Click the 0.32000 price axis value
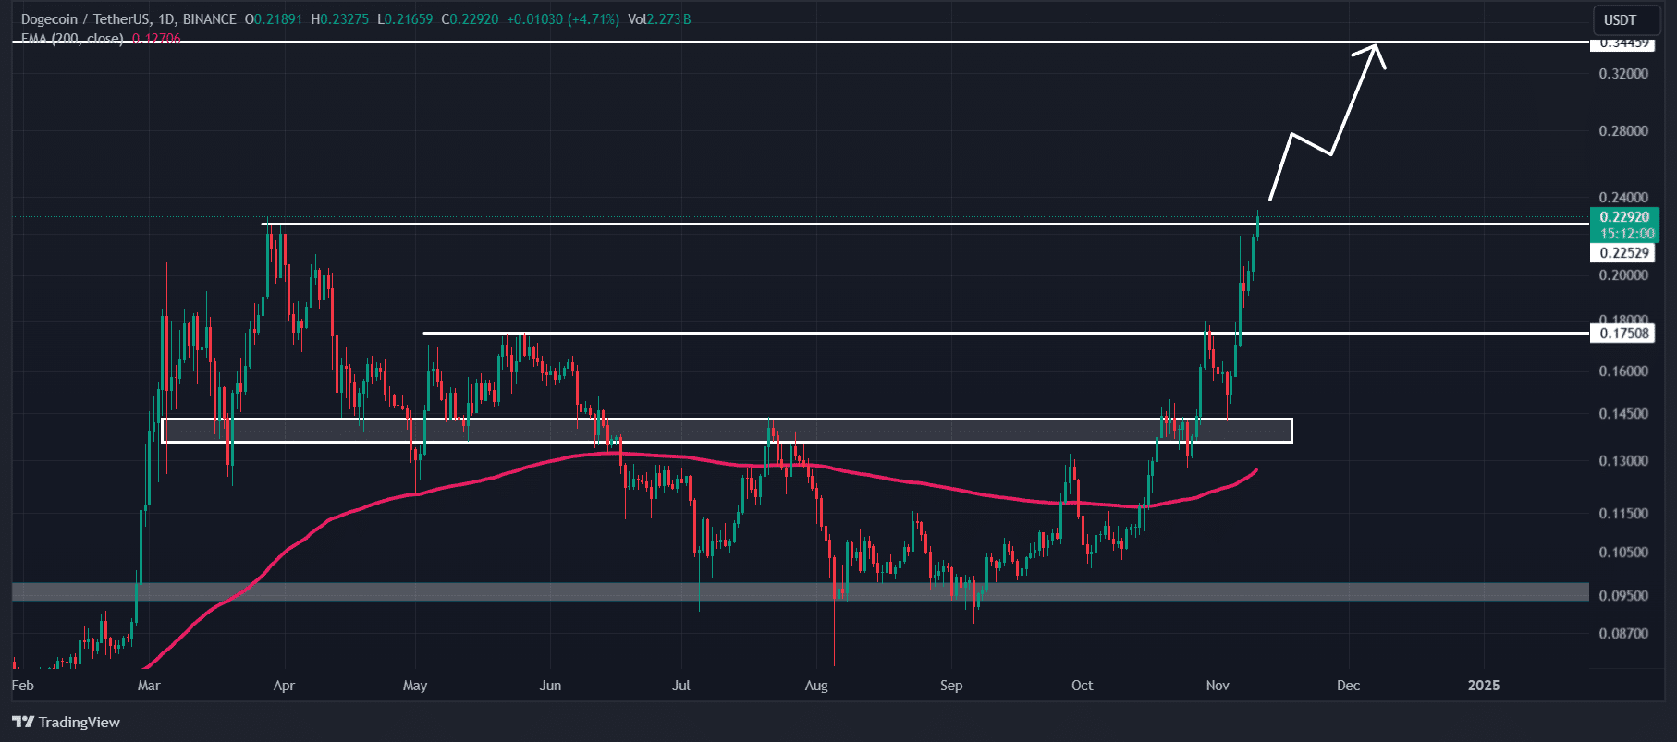Image resolution: width=1677 pixels, height=742 pixels. (x=1623, y=73)
